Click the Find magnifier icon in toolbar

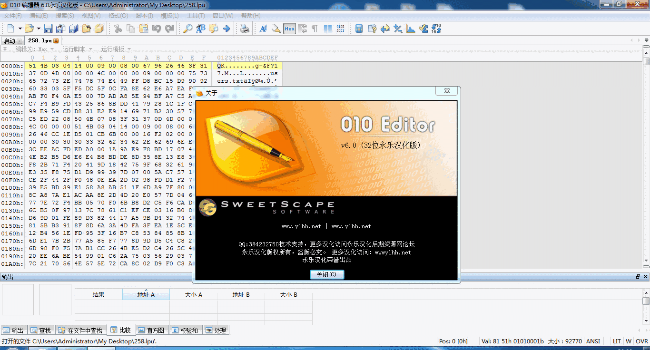(188, 29)
